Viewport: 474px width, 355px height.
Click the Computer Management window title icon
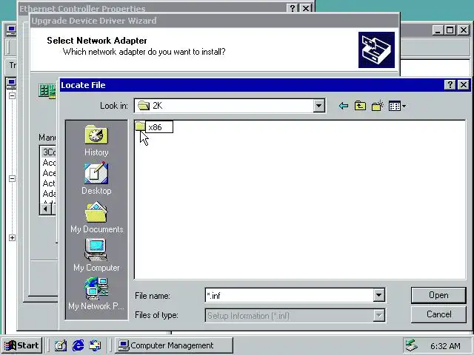click(11, 30)
